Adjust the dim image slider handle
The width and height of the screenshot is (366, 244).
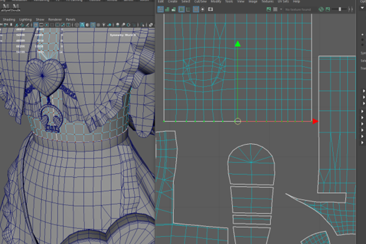340,9
